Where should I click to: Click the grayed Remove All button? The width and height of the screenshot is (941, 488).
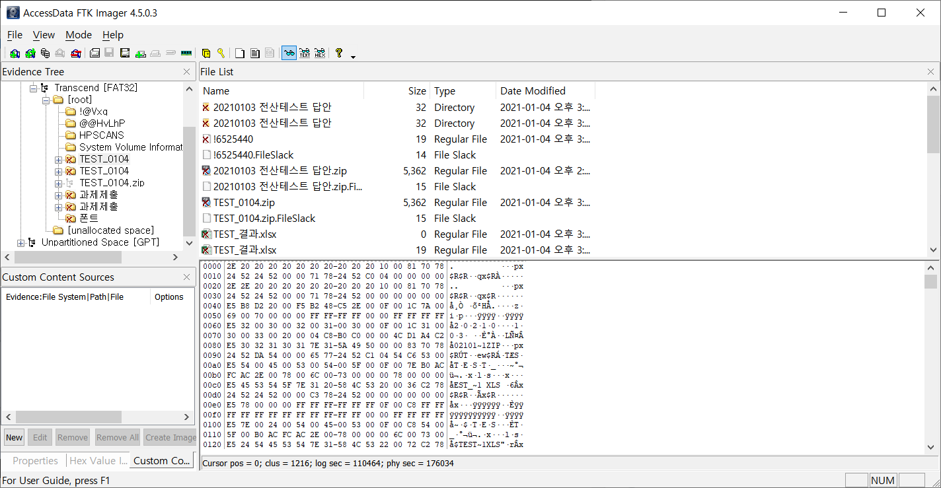[x=117, y=437]
